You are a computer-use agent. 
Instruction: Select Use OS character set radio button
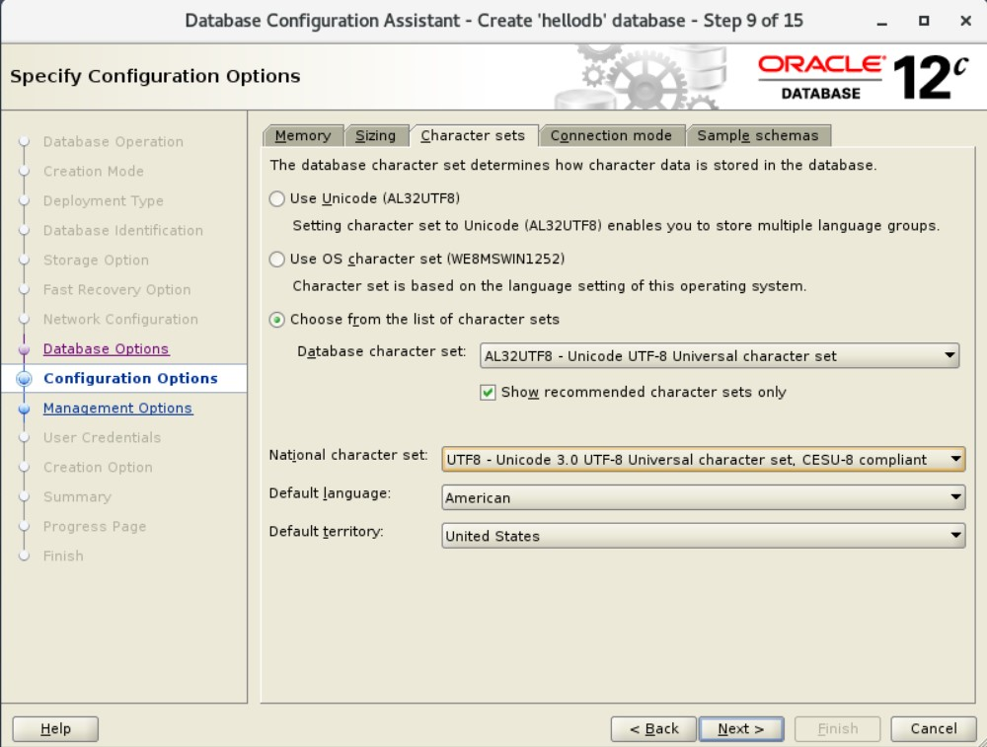click(276, 260)
